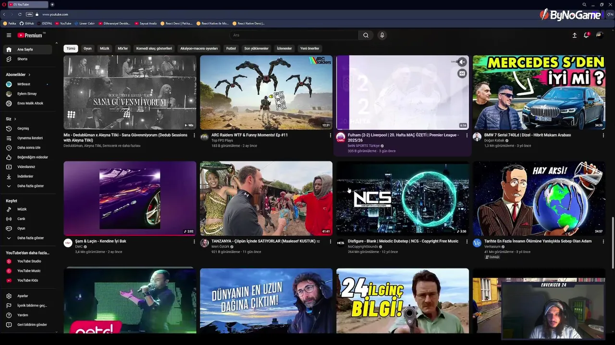
Task: Toggle captions on Fulham Liverpool preview
Action: [x=462, y=73]
